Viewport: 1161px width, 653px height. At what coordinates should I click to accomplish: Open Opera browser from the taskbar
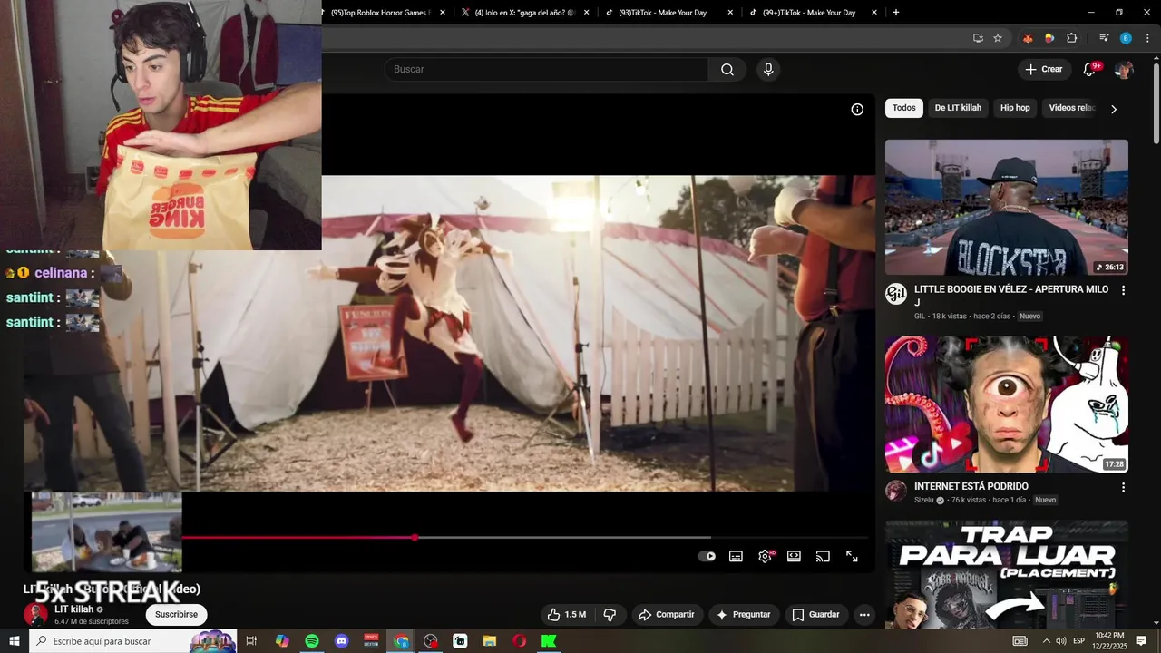(x=519, y=641)
